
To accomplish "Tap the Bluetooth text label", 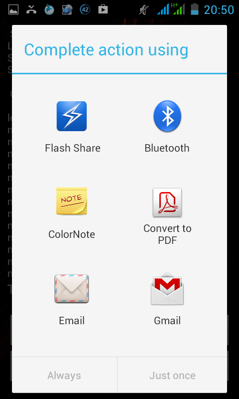I will (x=167, y=148).
